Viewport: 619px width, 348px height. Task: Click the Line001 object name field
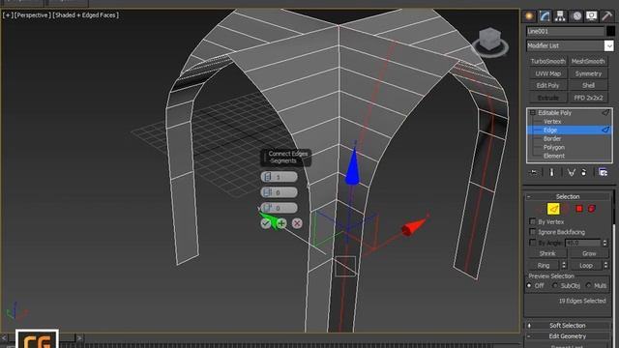565,31
